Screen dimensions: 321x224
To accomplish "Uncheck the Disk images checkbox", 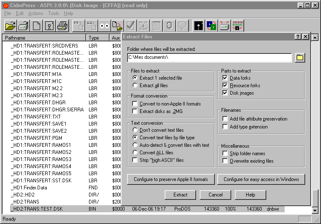I will (x=238, y=93).
